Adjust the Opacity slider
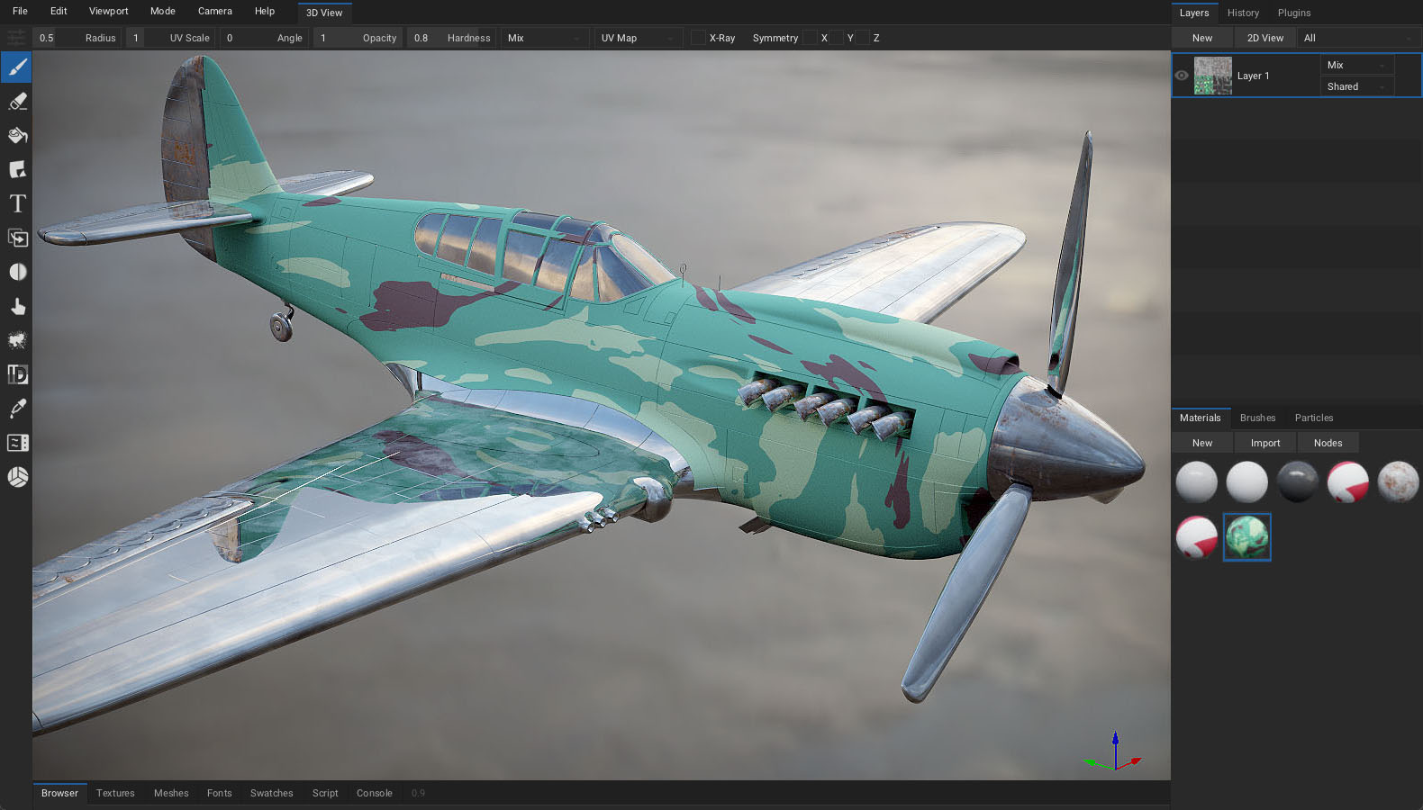The width and height of the screenshot is (1423, 810). [357, 38]
